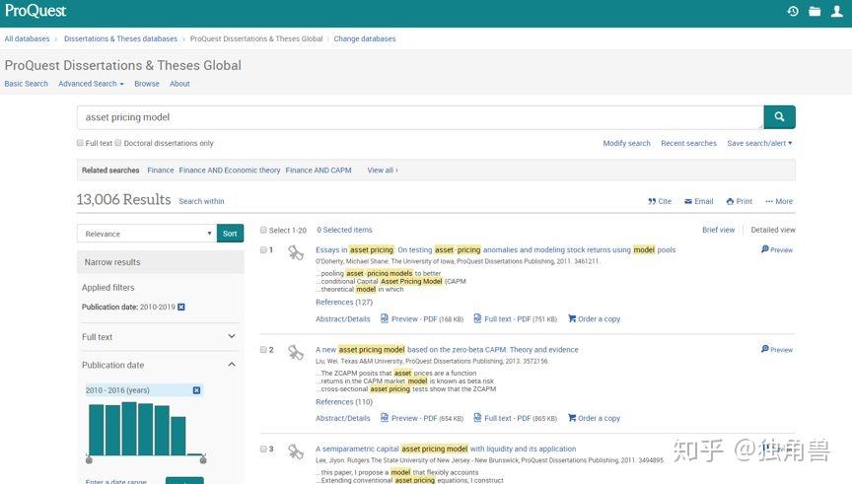Open the user account profile icon

(837, 12)
